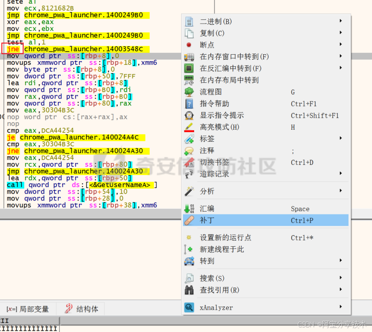Expand the xAnalyzer submenu arrow
This screenshot has width=372, height=332.
(x=340, y=307)
